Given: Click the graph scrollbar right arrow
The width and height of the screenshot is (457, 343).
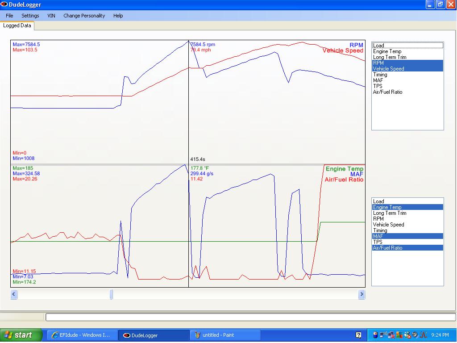Looking at the screenshot, I should tap(361, 294).
